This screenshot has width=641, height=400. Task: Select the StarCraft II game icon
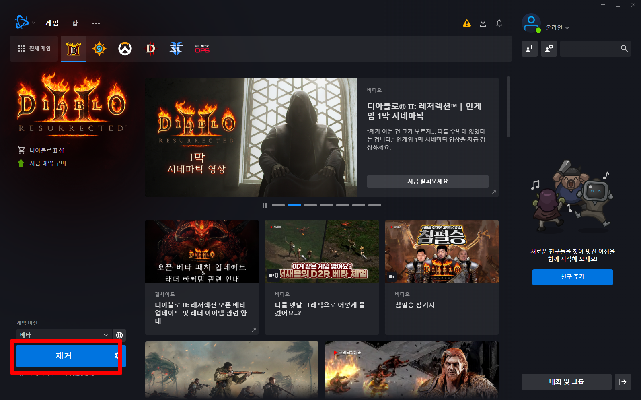(176, 49)
